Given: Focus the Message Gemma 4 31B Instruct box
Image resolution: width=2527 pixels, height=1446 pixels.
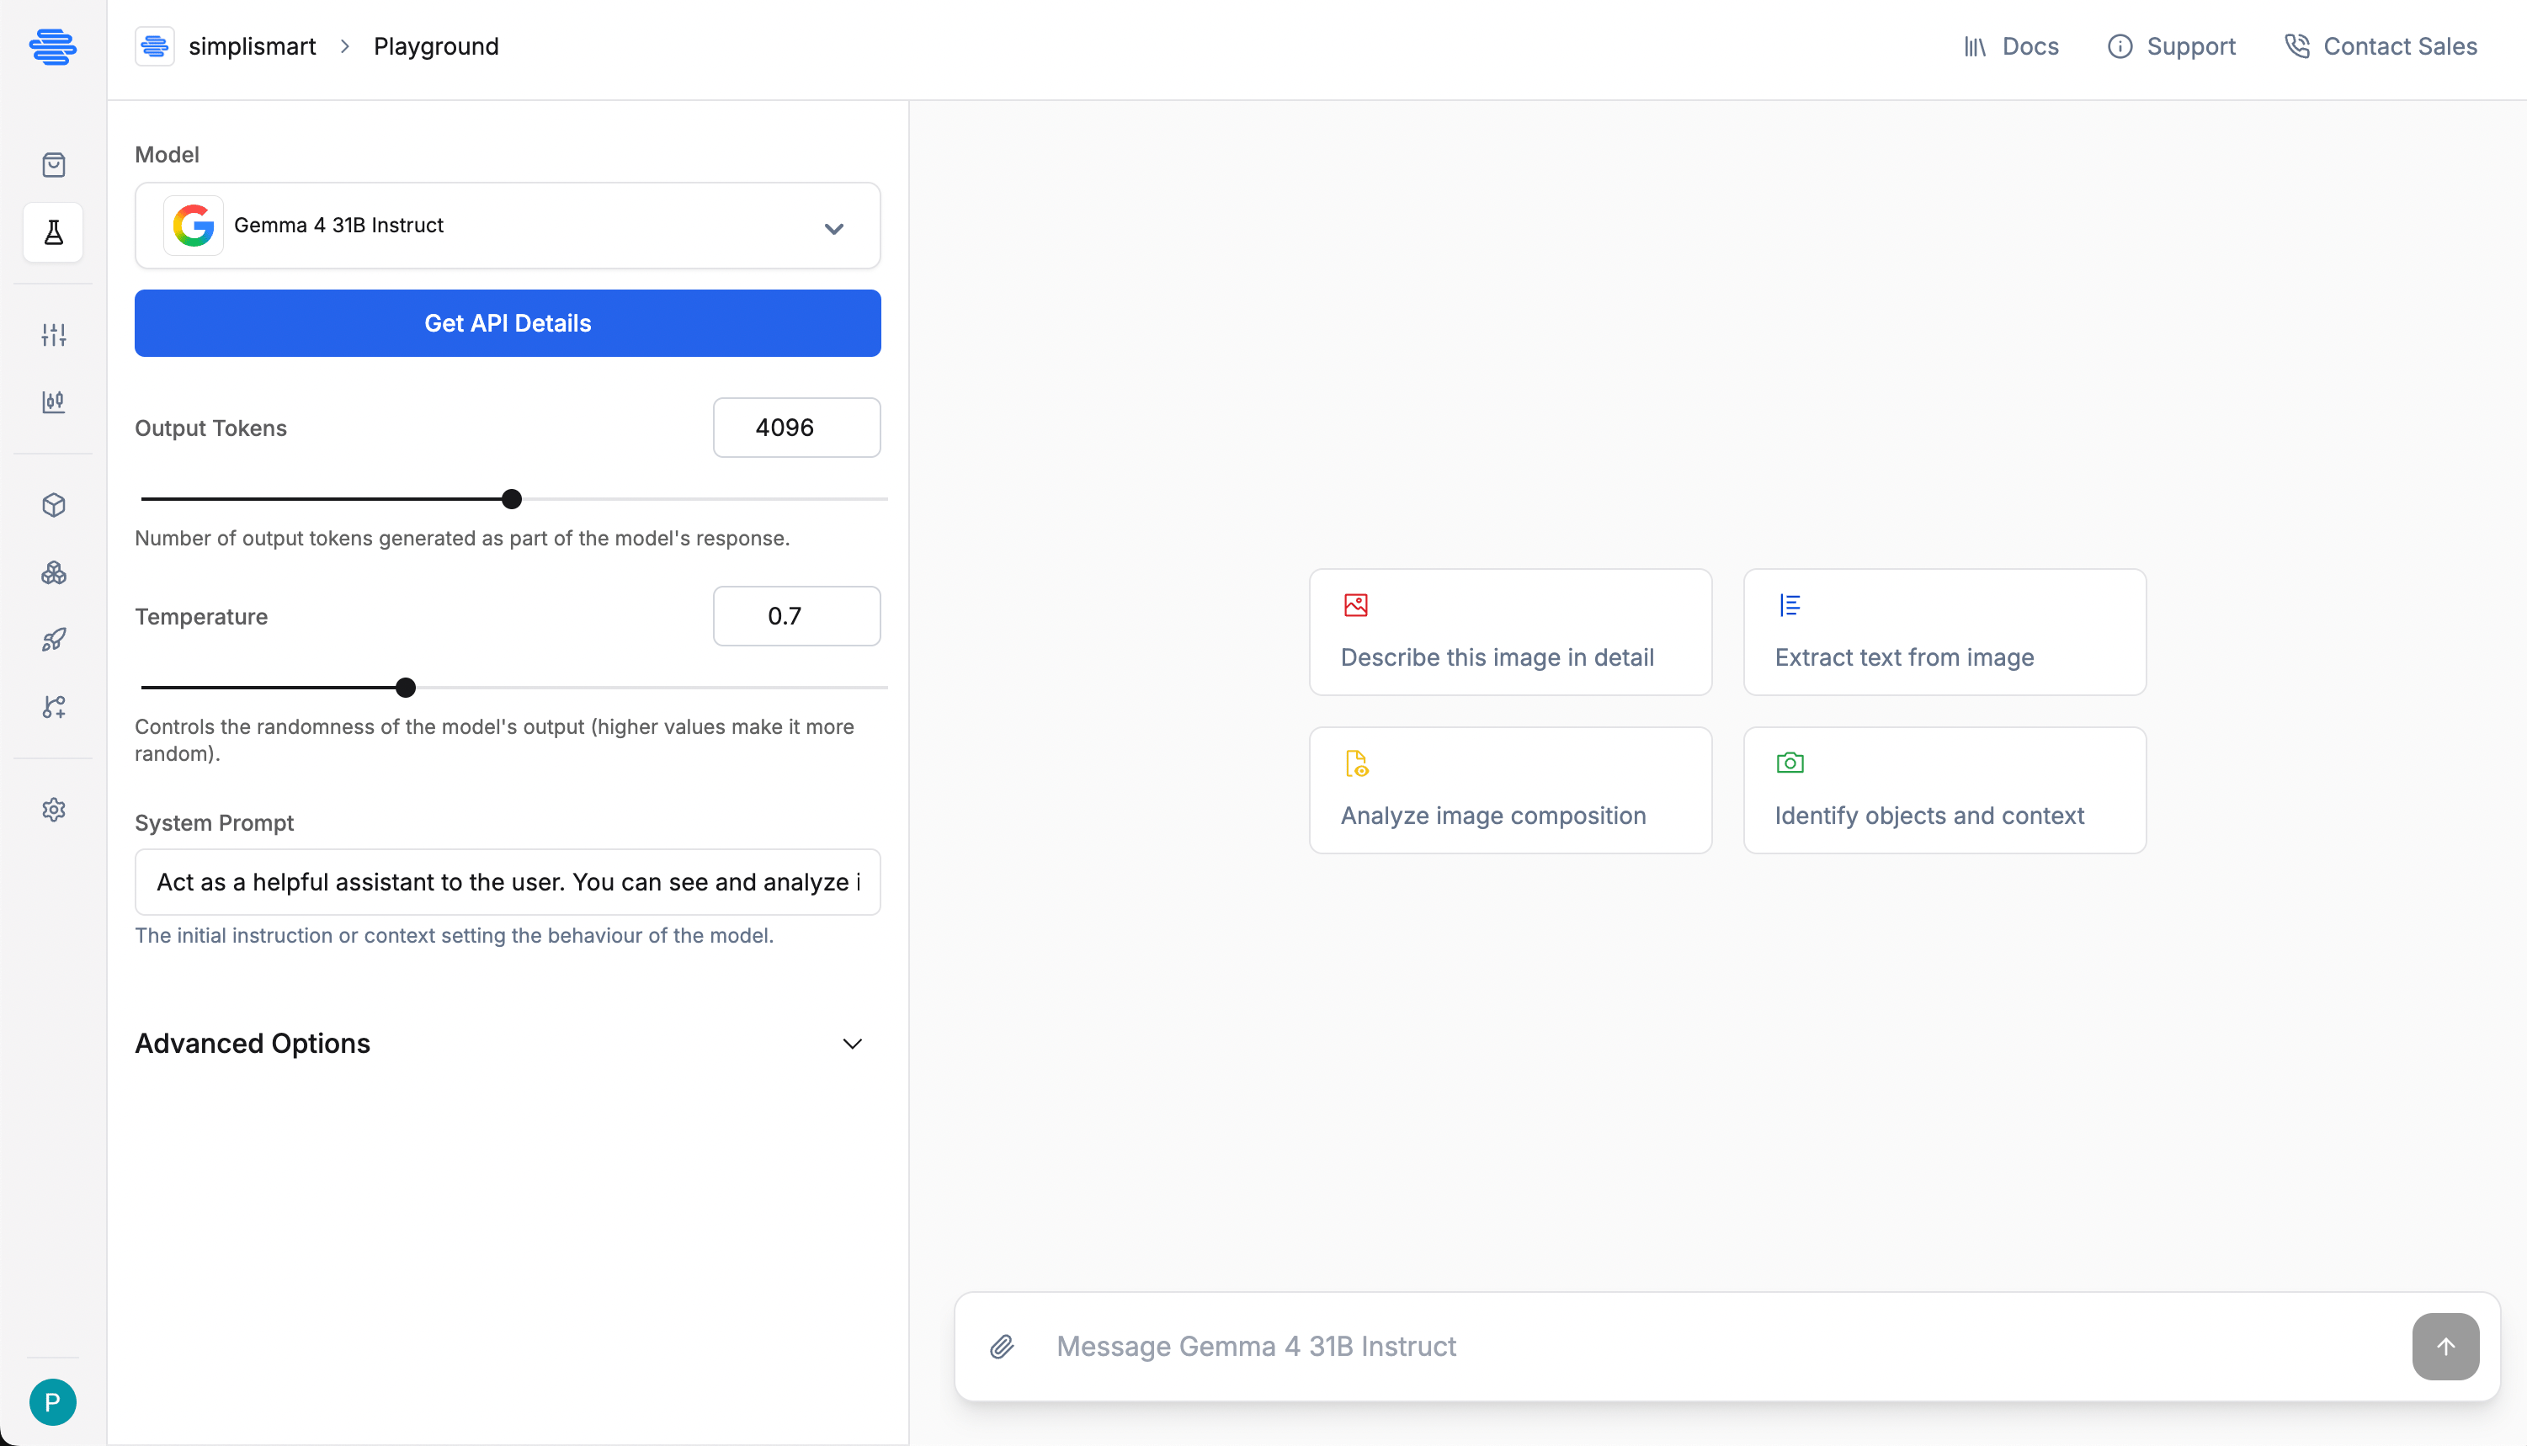Looking at the screenshot, I should pyautogui.click(x=1726, y=1347).
